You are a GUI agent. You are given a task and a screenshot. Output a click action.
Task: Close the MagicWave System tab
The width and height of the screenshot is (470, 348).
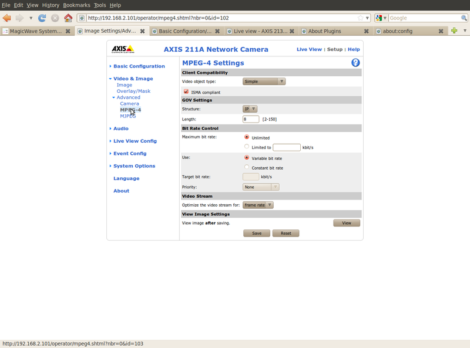click(68, 31)
